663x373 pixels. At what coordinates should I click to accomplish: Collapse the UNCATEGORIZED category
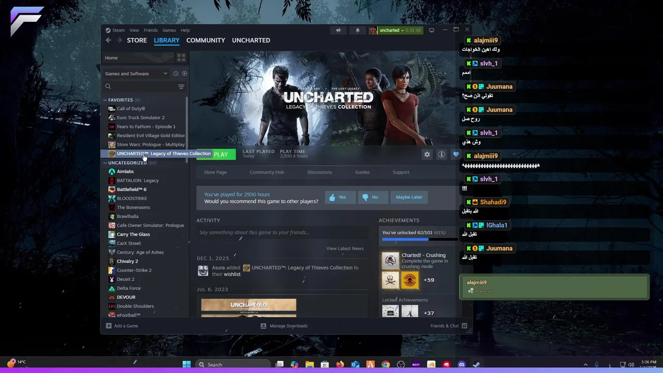pos(105,163)
